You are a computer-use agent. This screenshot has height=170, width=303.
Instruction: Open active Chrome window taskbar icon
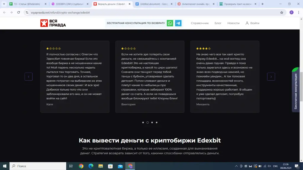click(130, 166)
